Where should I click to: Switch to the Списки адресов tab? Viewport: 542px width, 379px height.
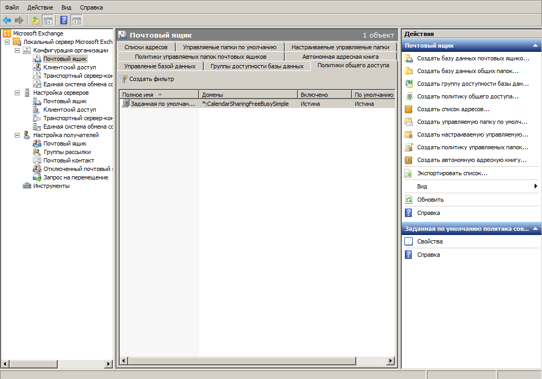pos(146,47)
